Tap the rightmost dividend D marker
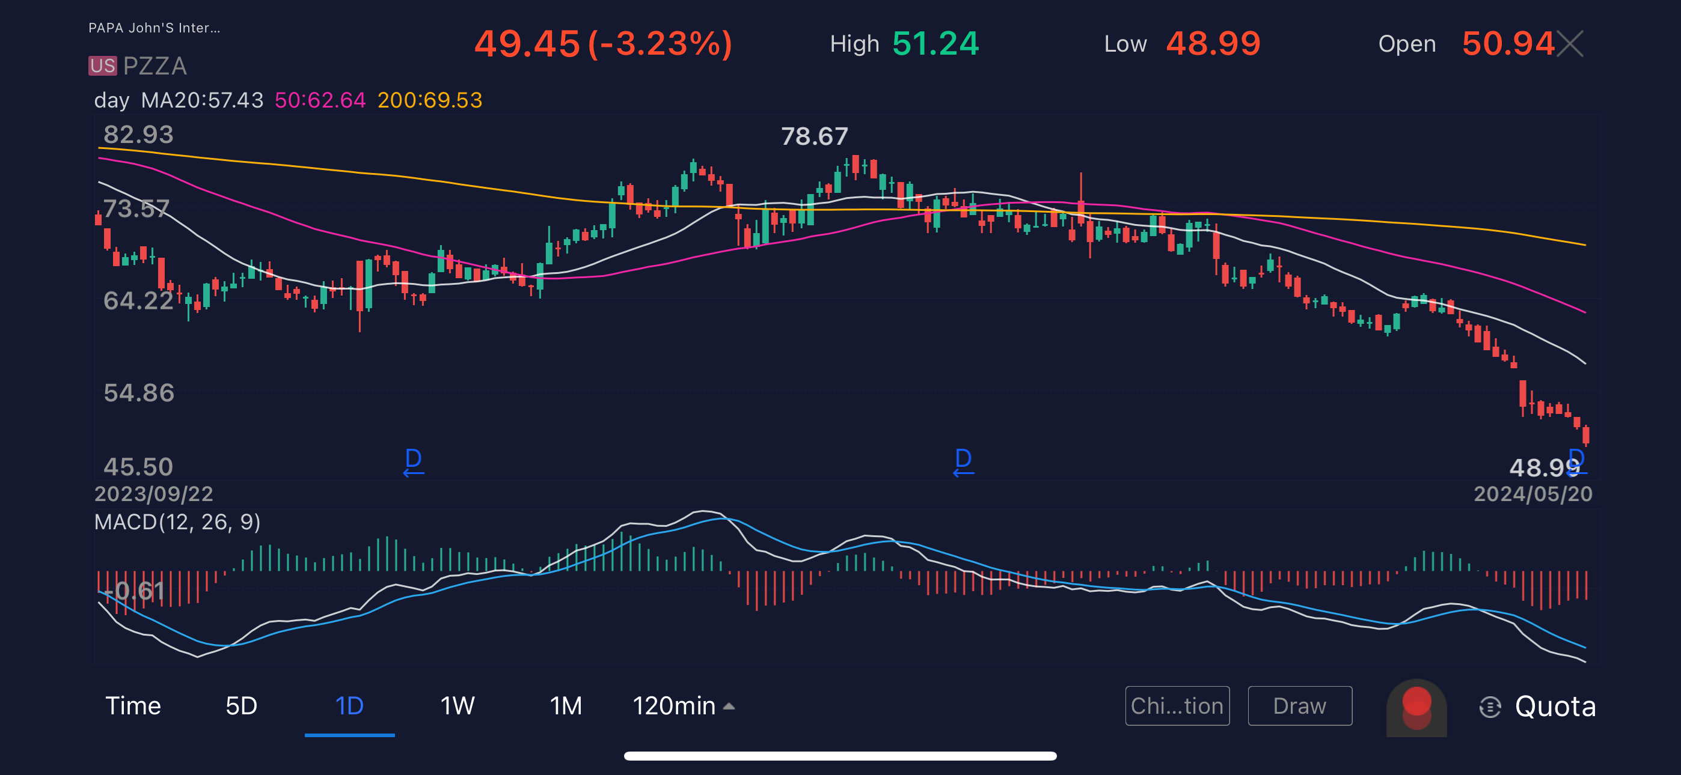This screenshot has height=775, width=1681. click(x=1576, y=459)
